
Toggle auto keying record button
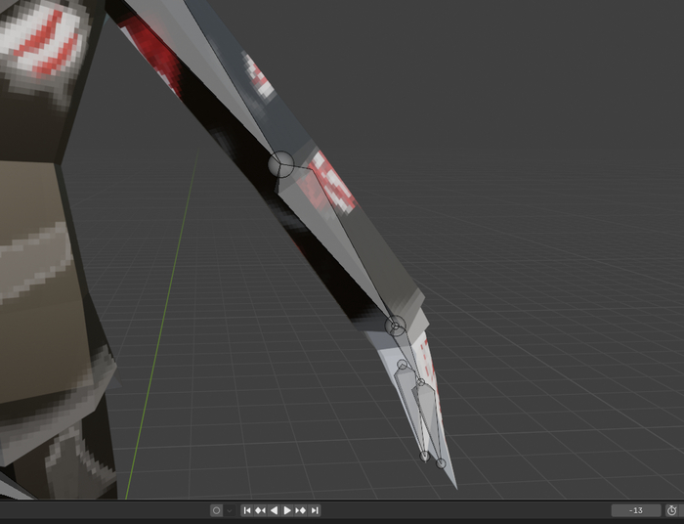pos(216,510)
